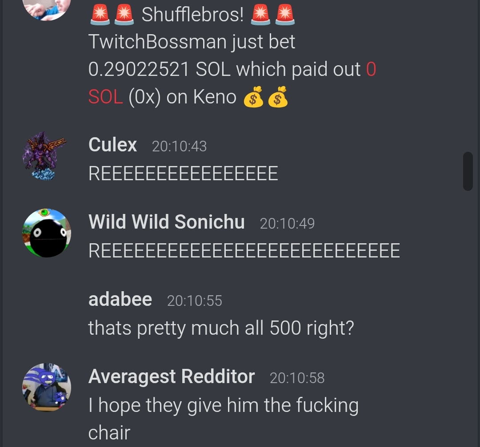Click Culex's "REEEEEEEEEEEEEEEE" message text
Screen dimensions: 480x447
click(x=183, y=174)
